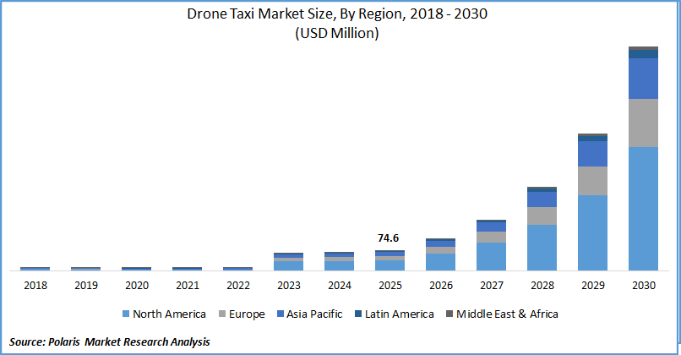Click the North America segment of 2026 bar
Image resolution: width=681 pixels, height=355 pixels.
[440, 262]
